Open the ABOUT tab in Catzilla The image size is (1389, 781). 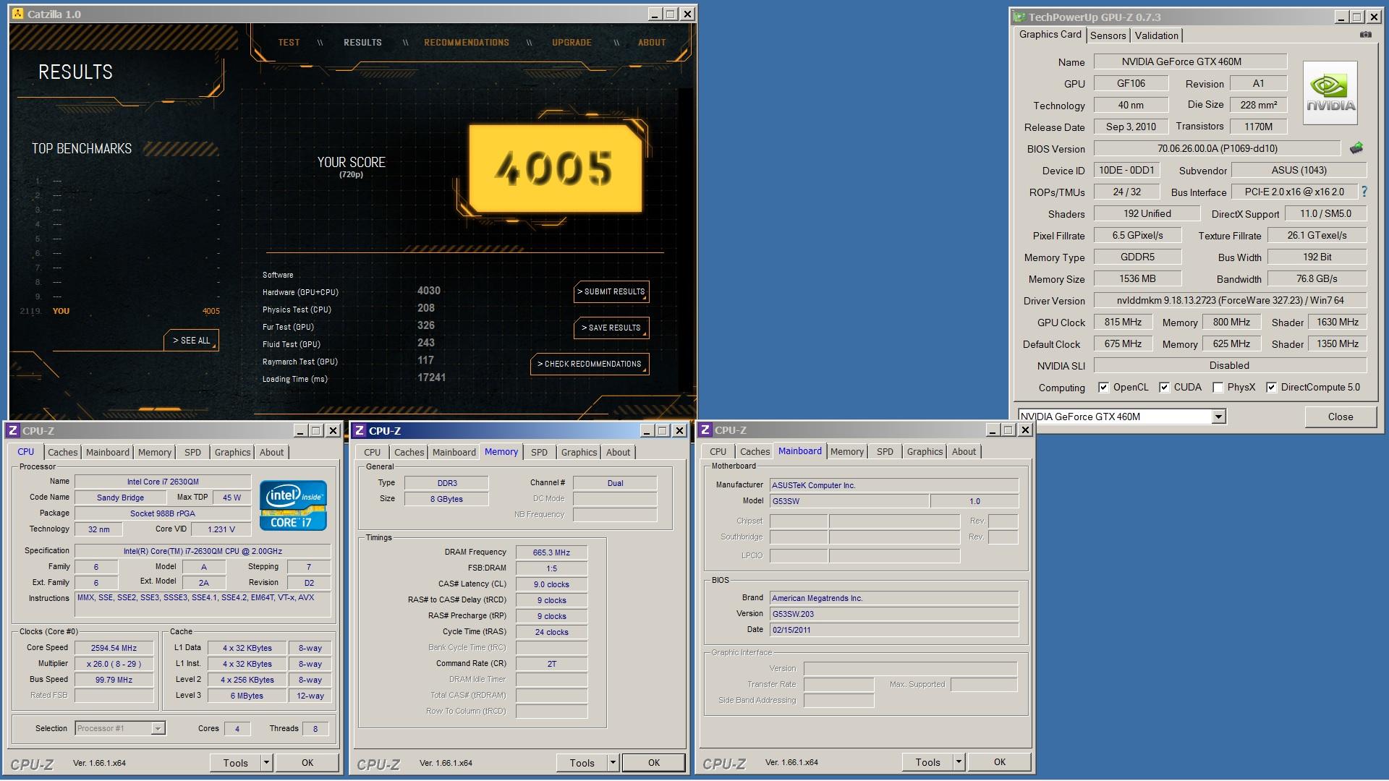[x=652, y=42]
